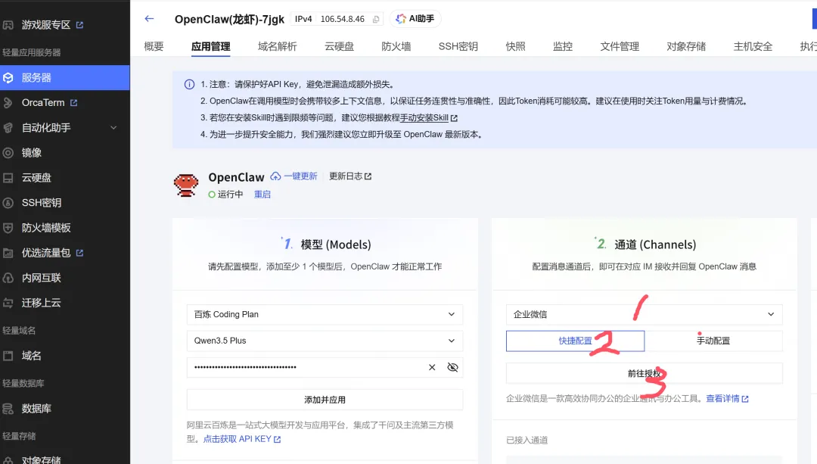Click the 添加并应用 button
This screenshot has width=817, height=464.
[325, 400]
